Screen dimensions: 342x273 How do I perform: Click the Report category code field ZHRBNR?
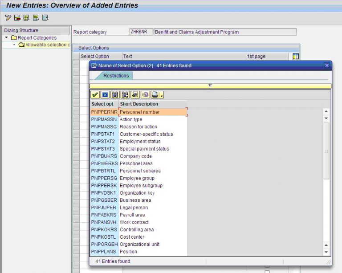click(x=141, y=32)
